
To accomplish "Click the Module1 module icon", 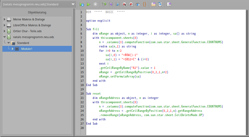I will 17,49.
